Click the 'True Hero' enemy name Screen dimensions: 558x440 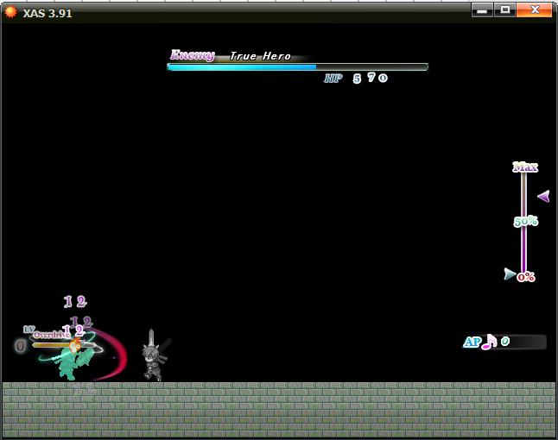[x=260, y=56]
